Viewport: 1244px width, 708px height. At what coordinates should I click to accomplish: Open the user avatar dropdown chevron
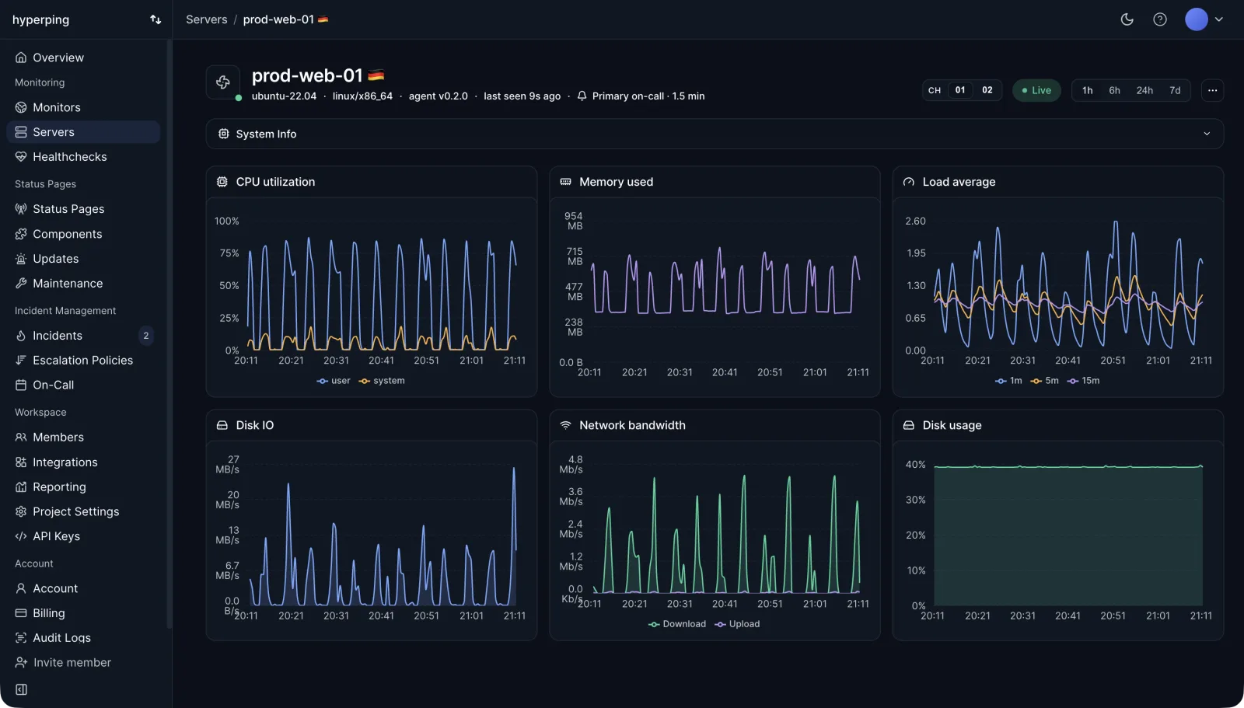[x=1219, y=19]
